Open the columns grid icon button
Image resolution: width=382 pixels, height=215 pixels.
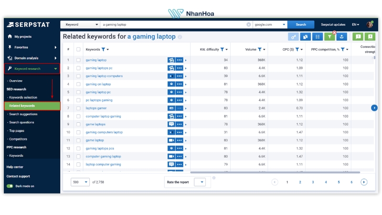pos(318,37)
